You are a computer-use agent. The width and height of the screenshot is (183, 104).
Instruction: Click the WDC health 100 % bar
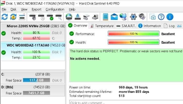click(x=36, y=52)
